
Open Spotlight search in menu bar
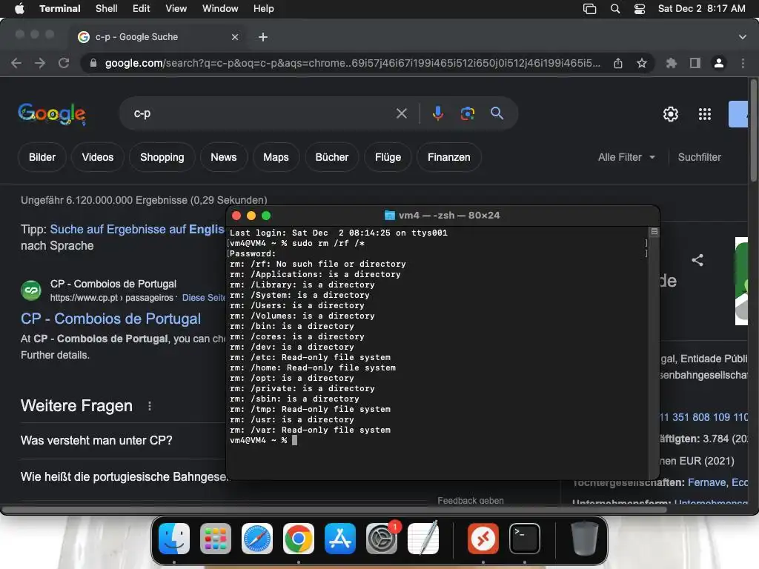click(x=614, y=8)
